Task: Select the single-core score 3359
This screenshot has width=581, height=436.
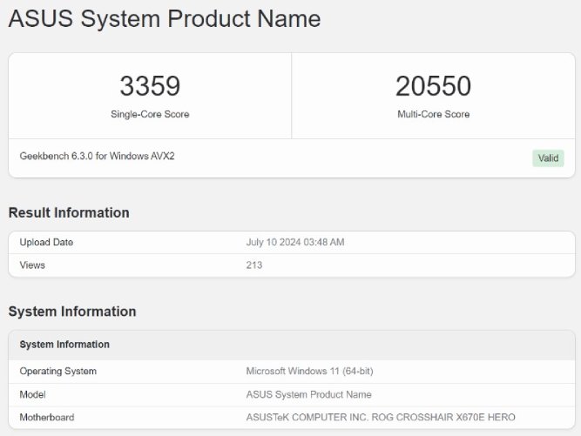Action: point(150,86)
